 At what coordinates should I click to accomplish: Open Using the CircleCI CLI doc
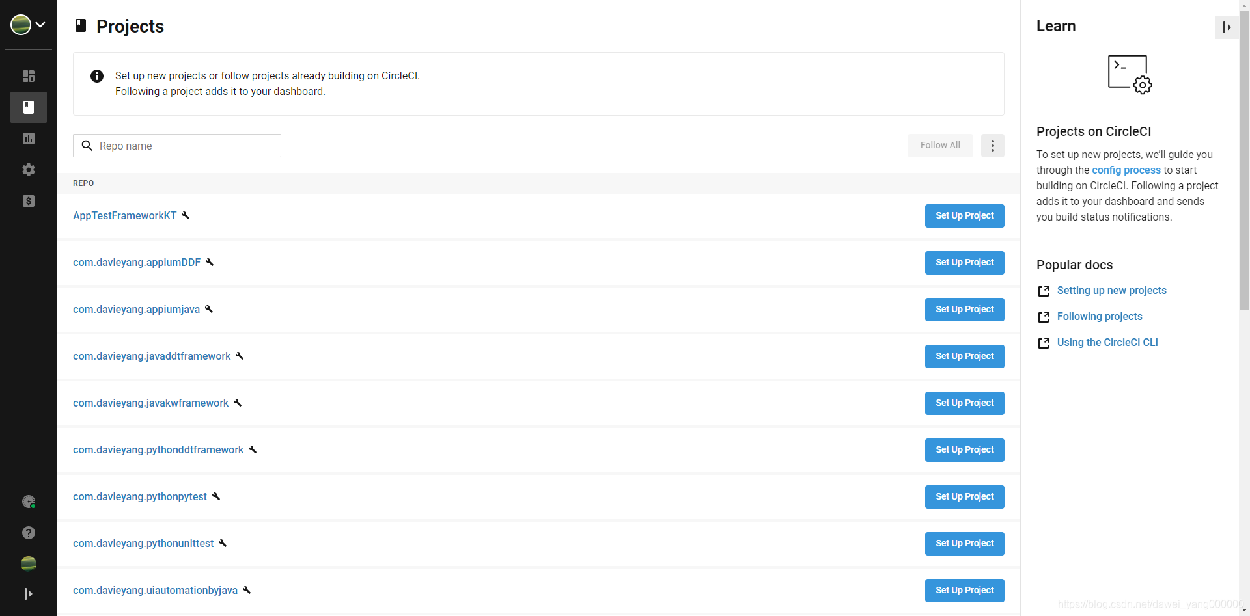pyautogui.click(x=1107, y=342)
